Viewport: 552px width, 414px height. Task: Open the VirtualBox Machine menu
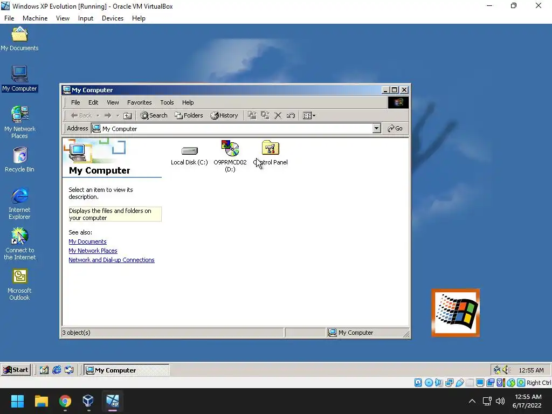pyautogui.click(x=35, y=18)
